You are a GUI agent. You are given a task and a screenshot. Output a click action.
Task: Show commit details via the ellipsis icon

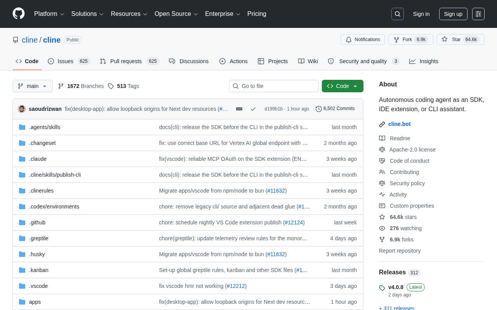[x=239, y=109]
